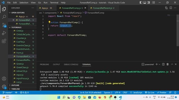The width and height of the screenshot is (179, 100).
Task: Open the Run and Debug view
Action: pos(4,33)
